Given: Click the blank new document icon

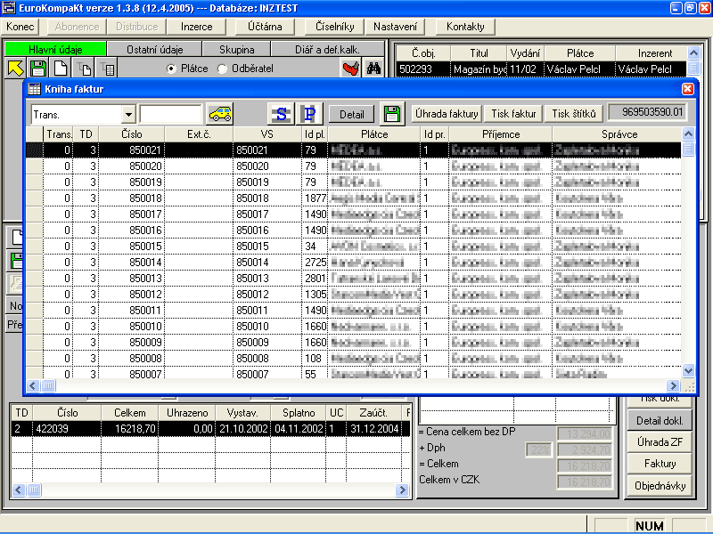Looking at the screenshot, I should coord(61,69).
